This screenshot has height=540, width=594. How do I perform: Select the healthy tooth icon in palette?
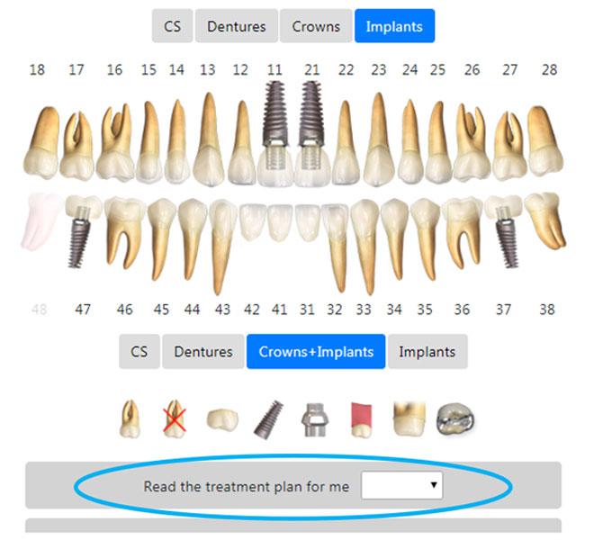[130, 418]
